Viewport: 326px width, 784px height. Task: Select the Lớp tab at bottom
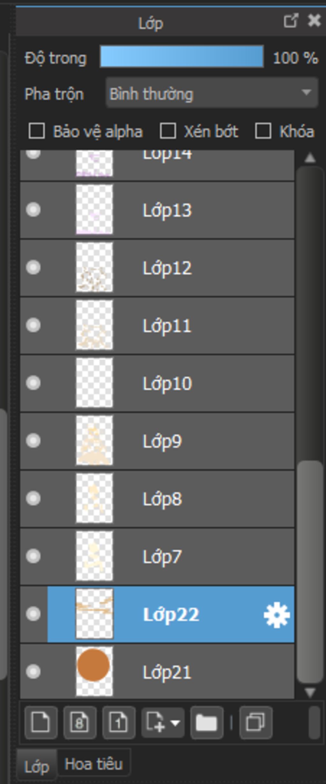37,766
